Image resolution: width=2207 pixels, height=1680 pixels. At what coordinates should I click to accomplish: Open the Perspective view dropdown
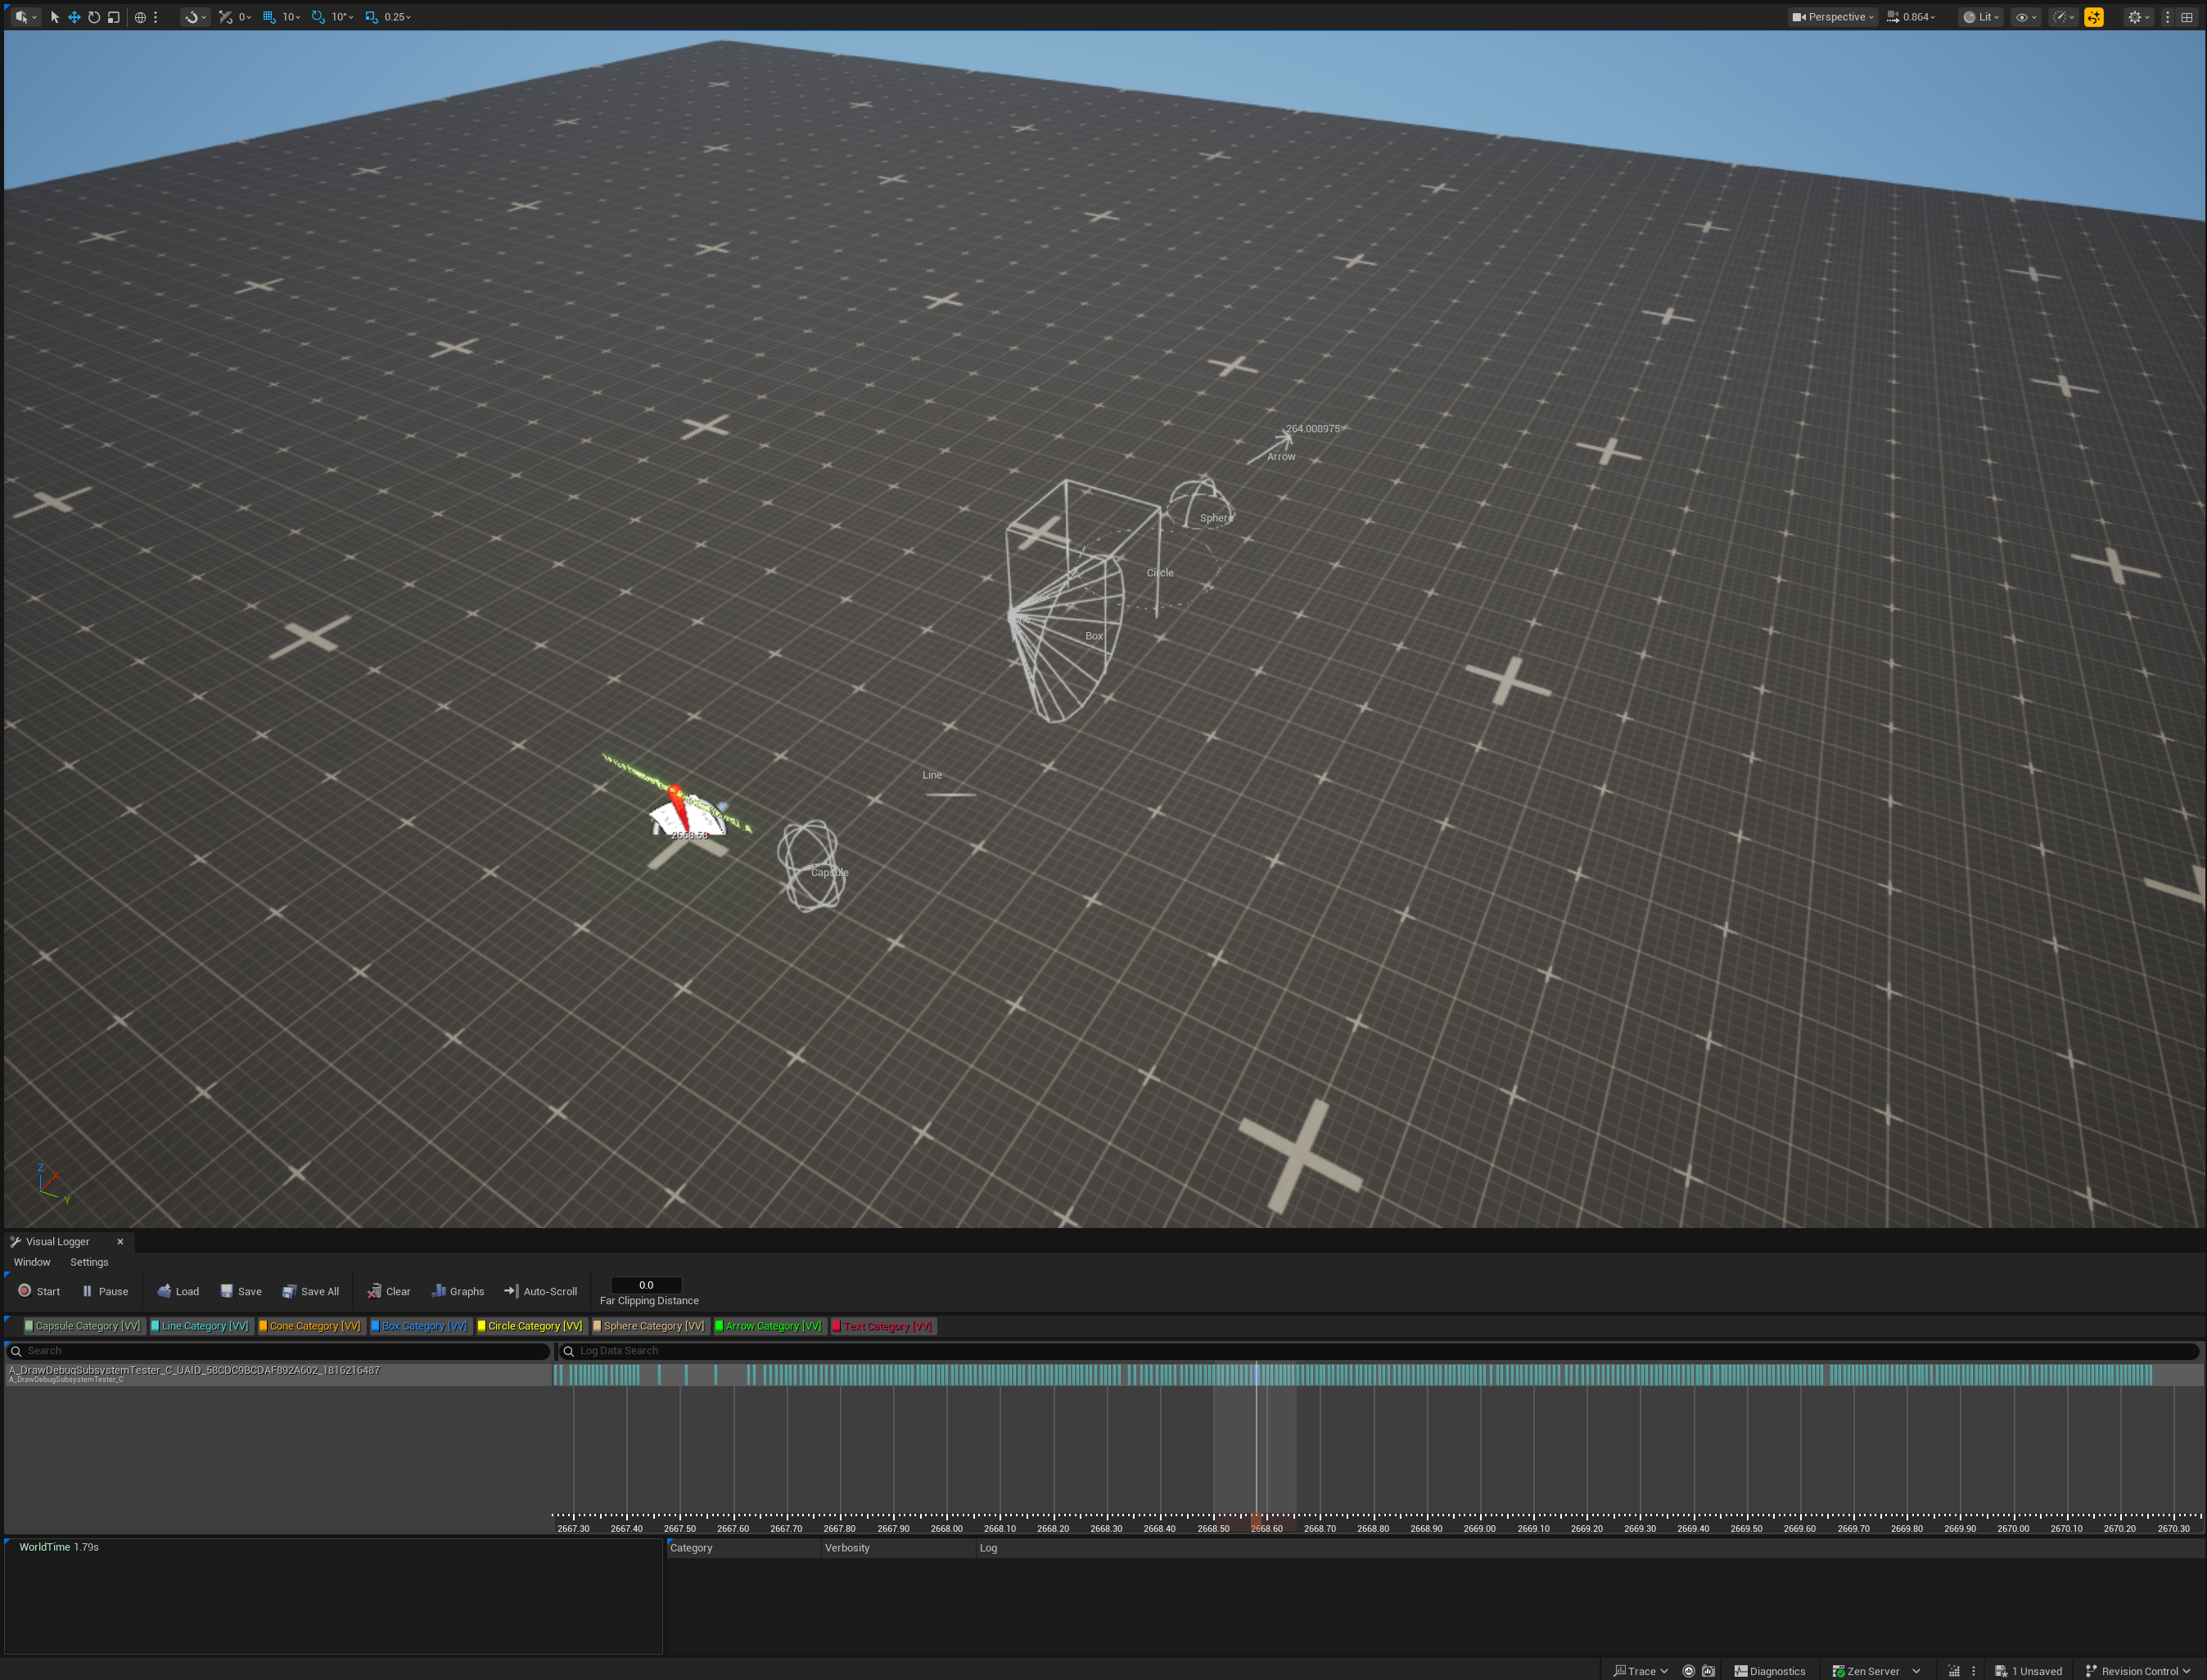click(x=1833, y=17)
